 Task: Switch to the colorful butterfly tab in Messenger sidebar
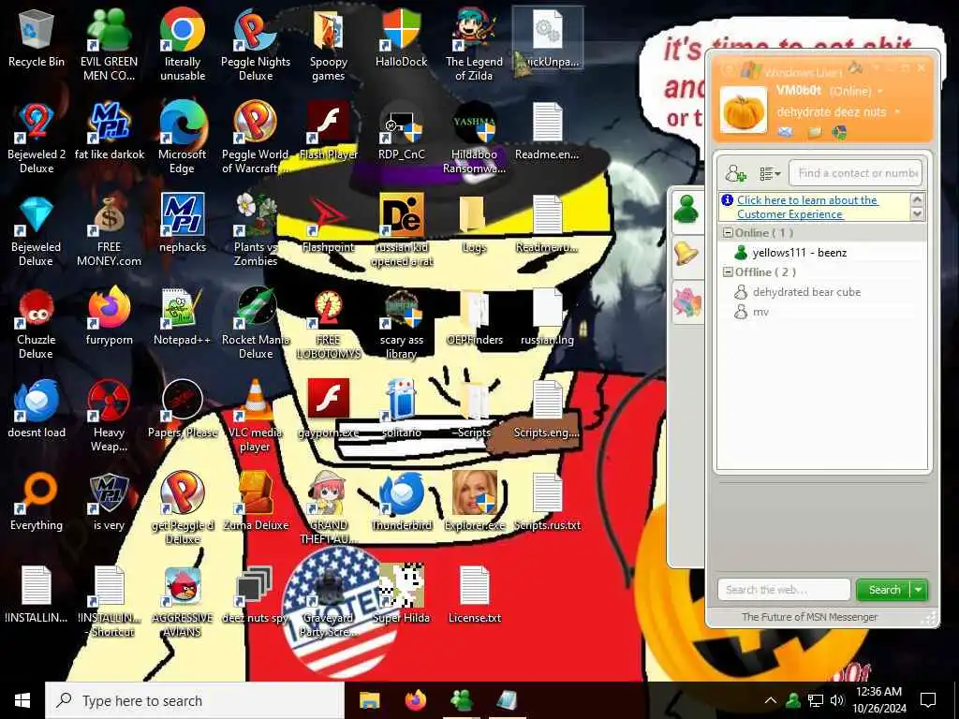coord(686,302)
